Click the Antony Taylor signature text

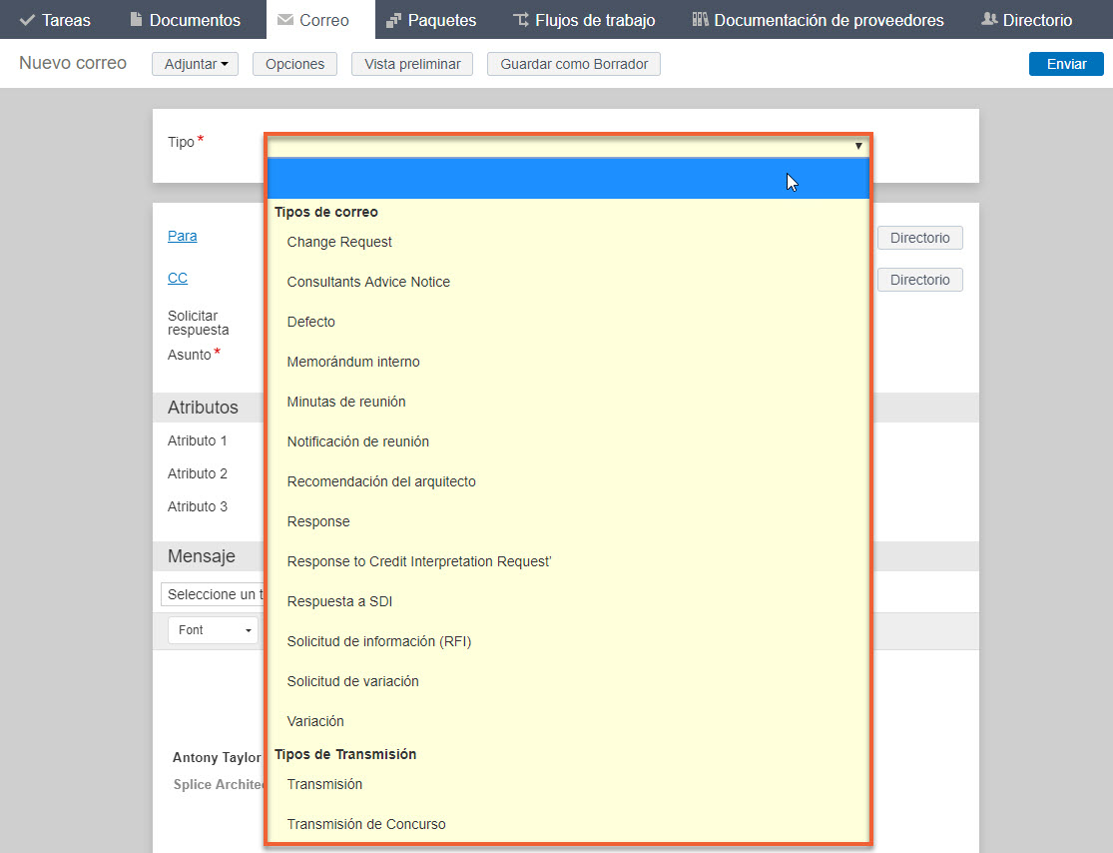218,758
